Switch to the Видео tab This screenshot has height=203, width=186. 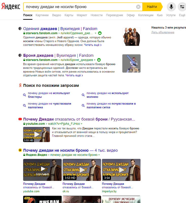coord(57,15)
